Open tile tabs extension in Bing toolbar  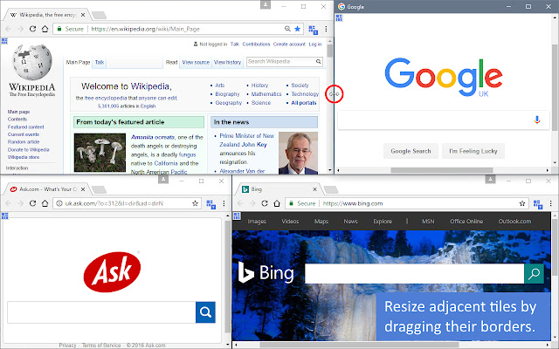(538, 204)
